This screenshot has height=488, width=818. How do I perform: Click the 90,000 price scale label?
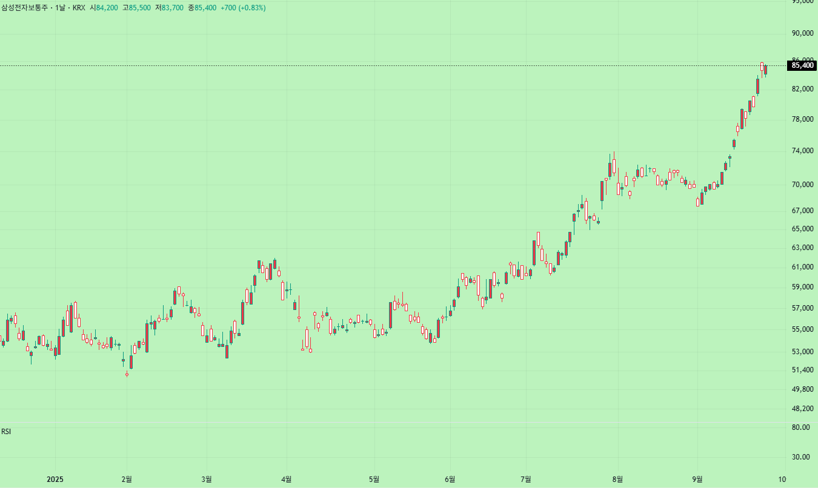click(x=802, y=34)
